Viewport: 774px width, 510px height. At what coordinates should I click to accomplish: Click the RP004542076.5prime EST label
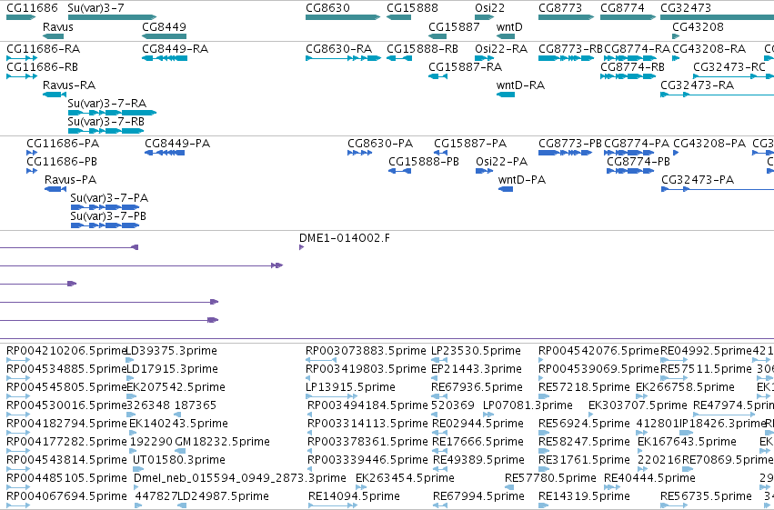598,351
